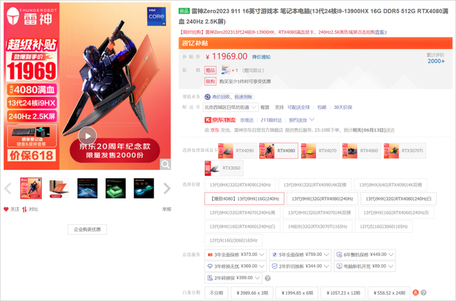Click the help icon beside 2年碎屏保
The height and width of the screenshot is (301, 456).
tap(268, 278)
